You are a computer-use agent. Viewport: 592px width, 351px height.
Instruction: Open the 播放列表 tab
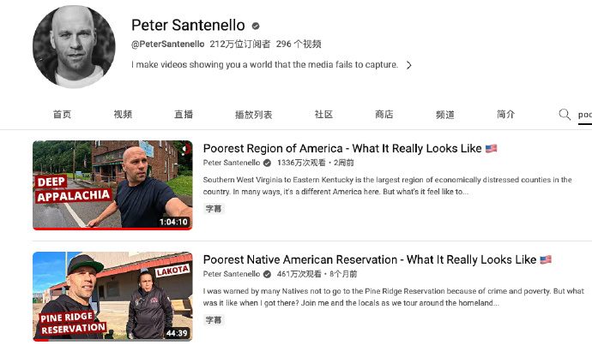point(253,115)
